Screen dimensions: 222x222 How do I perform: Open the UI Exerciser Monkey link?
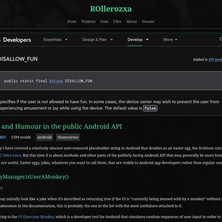pos(36,217)
